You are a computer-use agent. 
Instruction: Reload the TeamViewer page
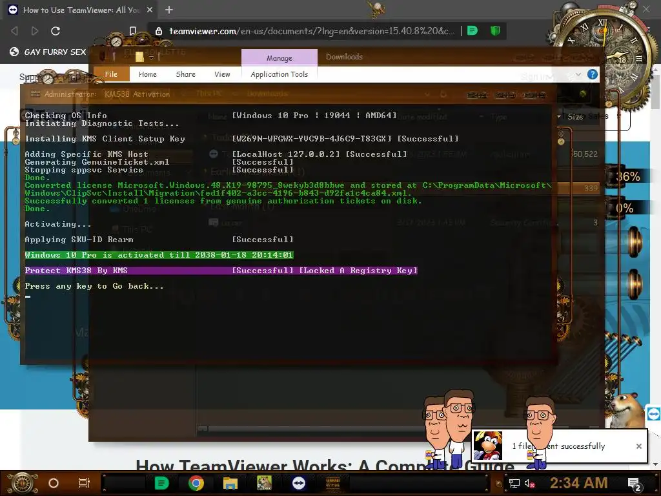point(56,31)
